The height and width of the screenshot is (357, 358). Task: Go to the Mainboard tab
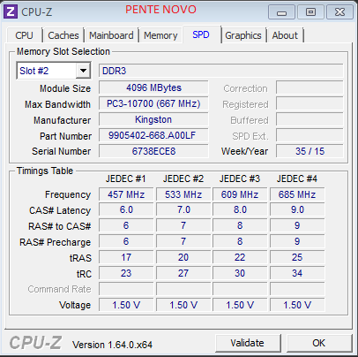pyautogui.click(x=111, y=35)
